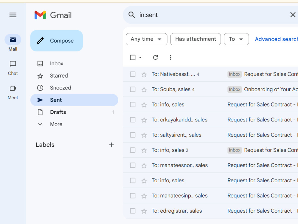
Task: Star the crkayakandd., sales email
Action: point(144,120)
